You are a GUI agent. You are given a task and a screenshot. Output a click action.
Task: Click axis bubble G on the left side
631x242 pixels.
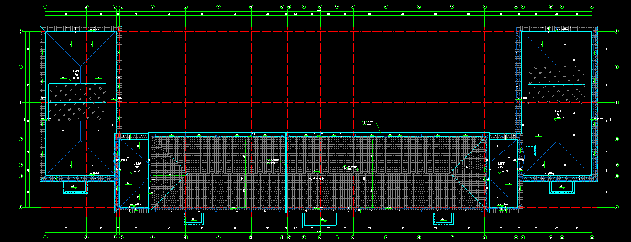click(20, 31)
